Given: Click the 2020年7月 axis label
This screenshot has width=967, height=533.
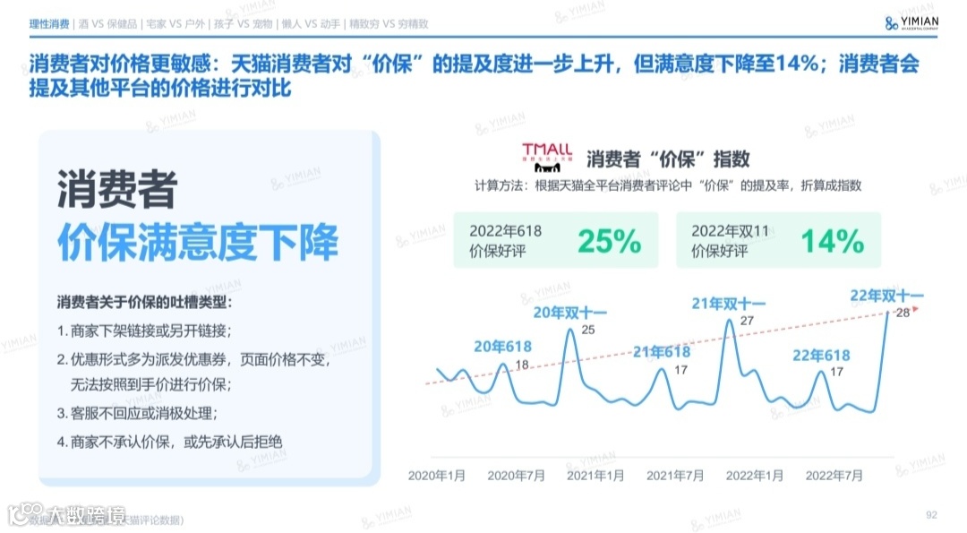Looking at the screenshot, I should pyautogui.click(x=517, y=476).
